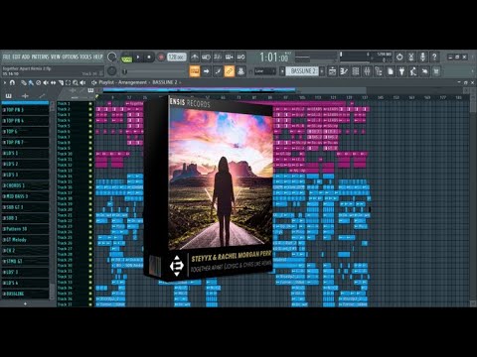
Task: Click the add pattern plus arrow
Action: (x=322, y=71)
